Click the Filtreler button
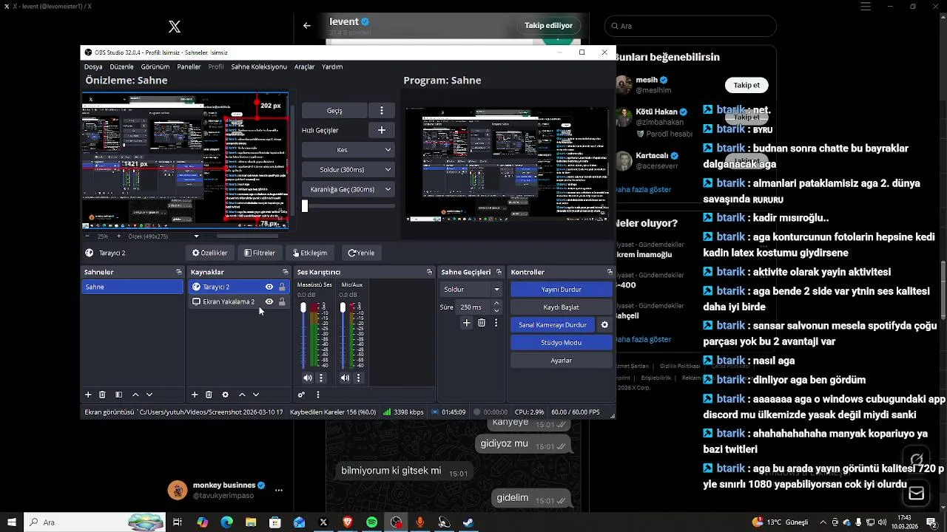The height and width of the screenshot is (532, 947). tap(260, 253)
